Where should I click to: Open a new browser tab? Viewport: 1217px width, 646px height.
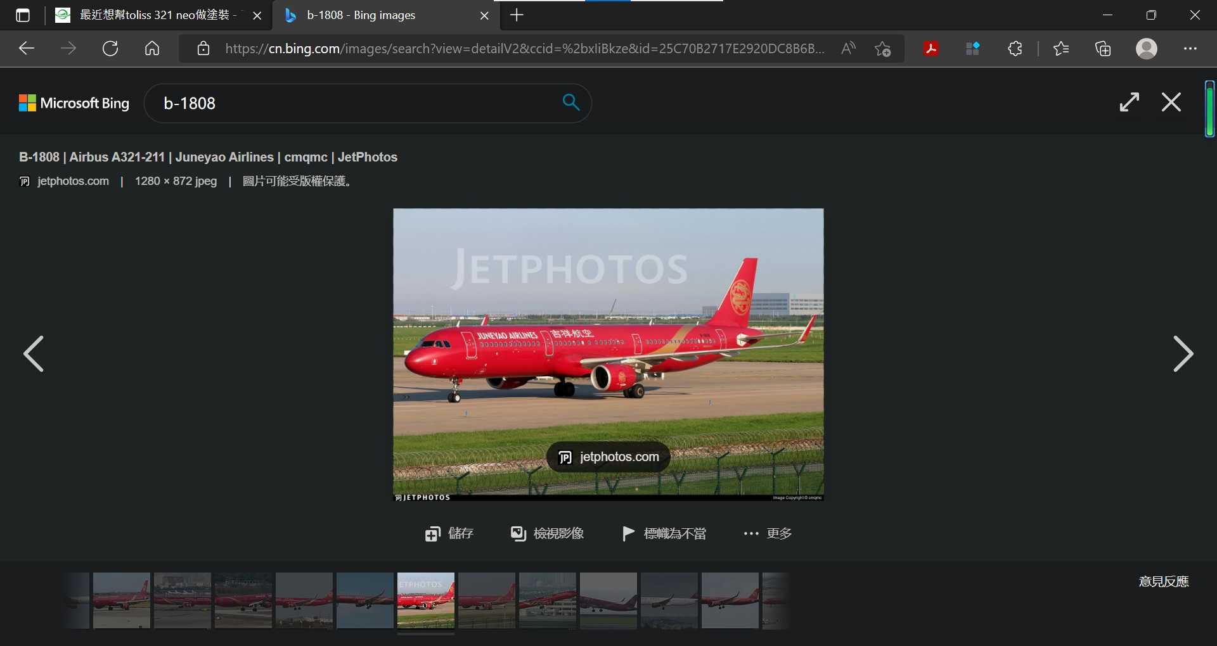click(x=517, y=15)
